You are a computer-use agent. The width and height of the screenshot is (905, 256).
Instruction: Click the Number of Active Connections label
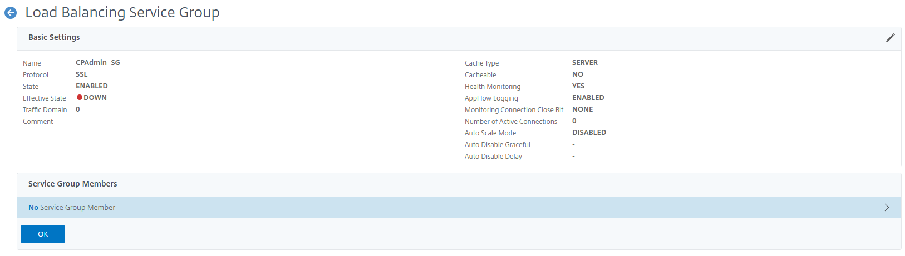coord(511,122)
